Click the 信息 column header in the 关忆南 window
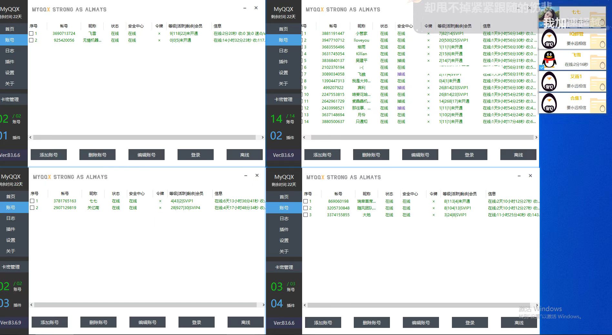Image resolution: width=612 pixels, height=335 pixels. (x=219, y=194)
